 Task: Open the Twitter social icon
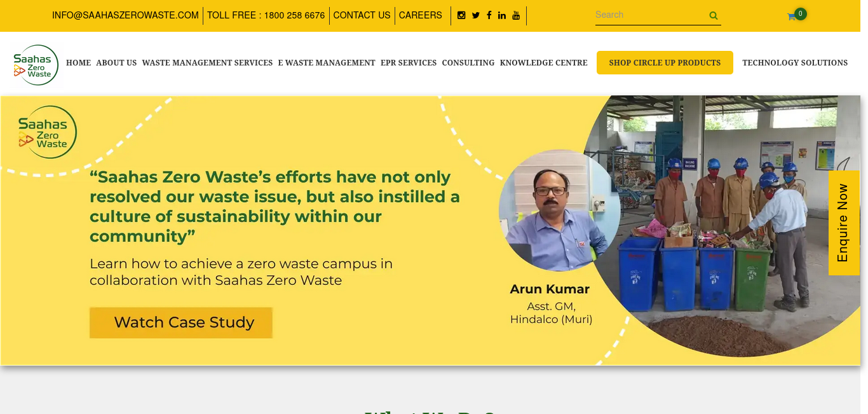(x=476, y=15)
